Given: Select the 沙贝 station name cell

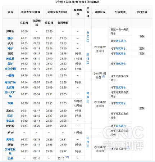Looking at the screenshot, I should [10, 43].
